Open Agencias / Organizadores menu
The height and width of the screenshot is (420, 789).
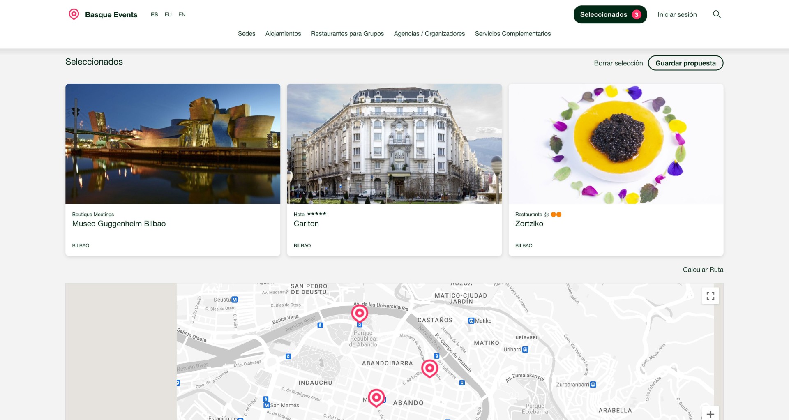coord(429,34)
